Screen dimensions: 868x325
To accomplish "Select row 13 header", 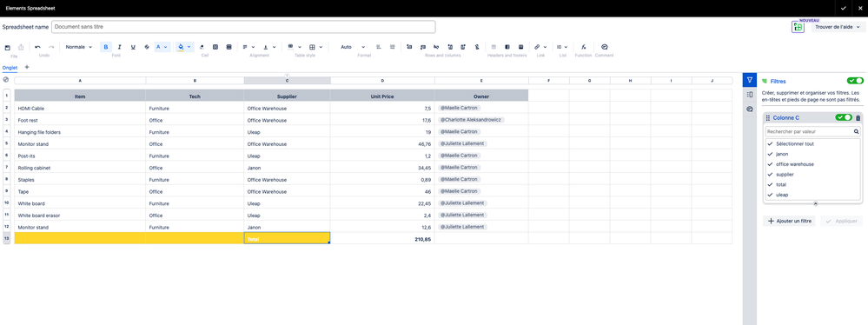I will point(7,239).
